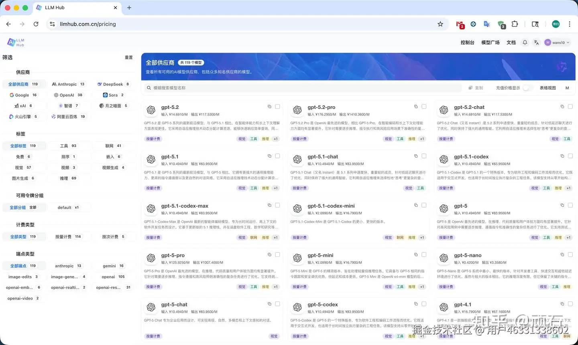
Task: Check the gpt-5.1 selection box
Action: coord(277,156)
